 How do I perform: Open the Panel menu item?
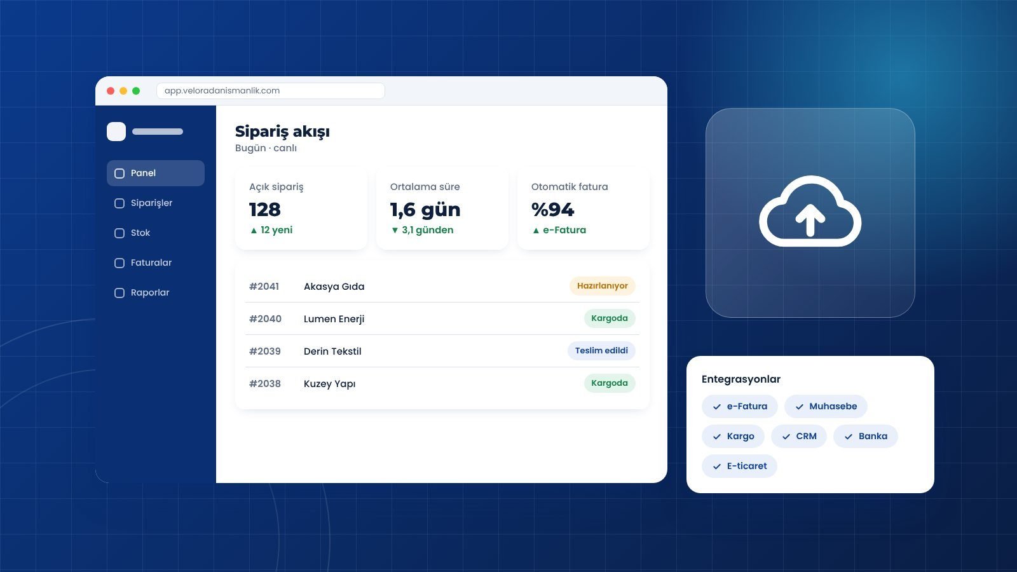(x=156, y=173)
